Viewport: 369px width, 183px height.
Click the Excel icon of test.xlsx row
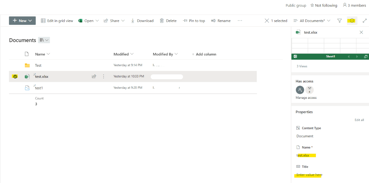pyautogui.click(x=27, y=77)
